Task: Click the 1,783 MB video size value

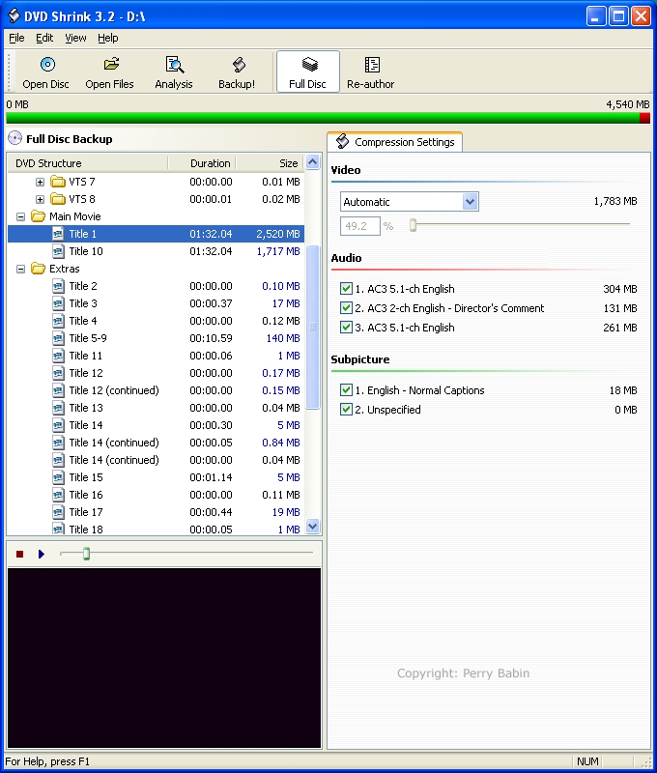Action: click(x=615, y=201)
